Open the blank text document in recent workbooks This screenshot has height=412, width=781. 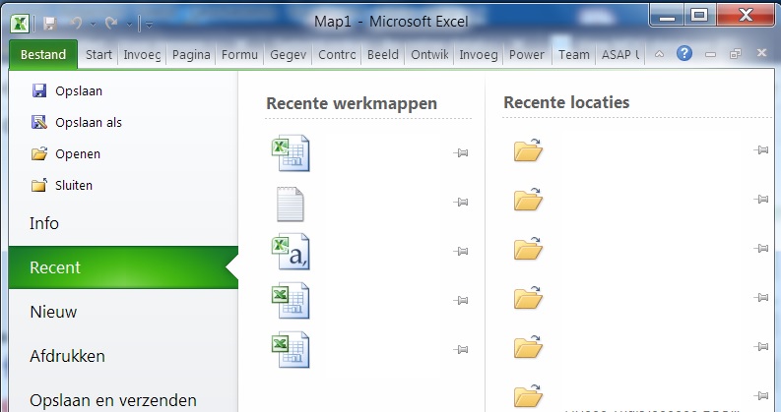[290, 203]
